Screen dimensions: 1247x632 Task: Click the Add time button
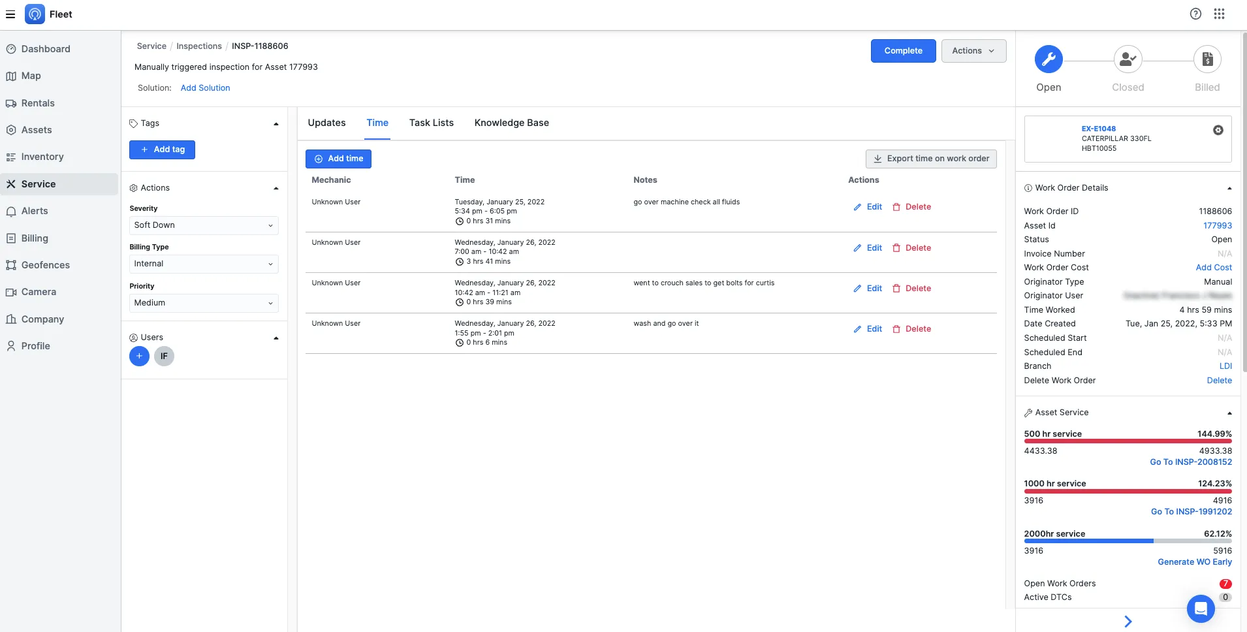point(338,159)
